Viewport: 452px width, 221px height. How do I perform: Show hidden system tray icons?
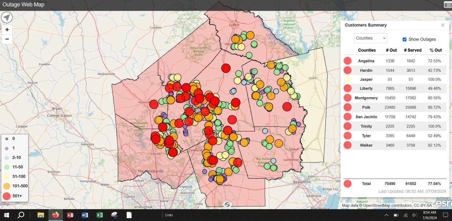coord(386,215)
